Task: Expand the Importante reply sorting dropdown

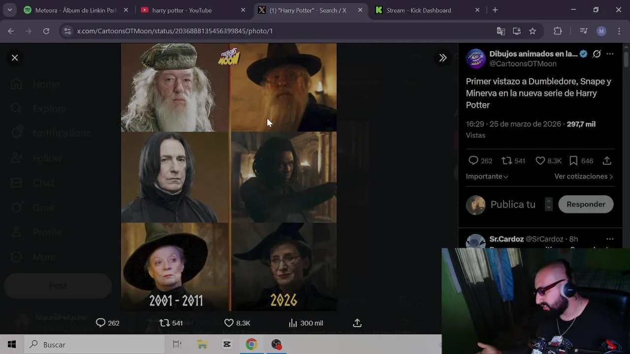Action: [487, 176]
